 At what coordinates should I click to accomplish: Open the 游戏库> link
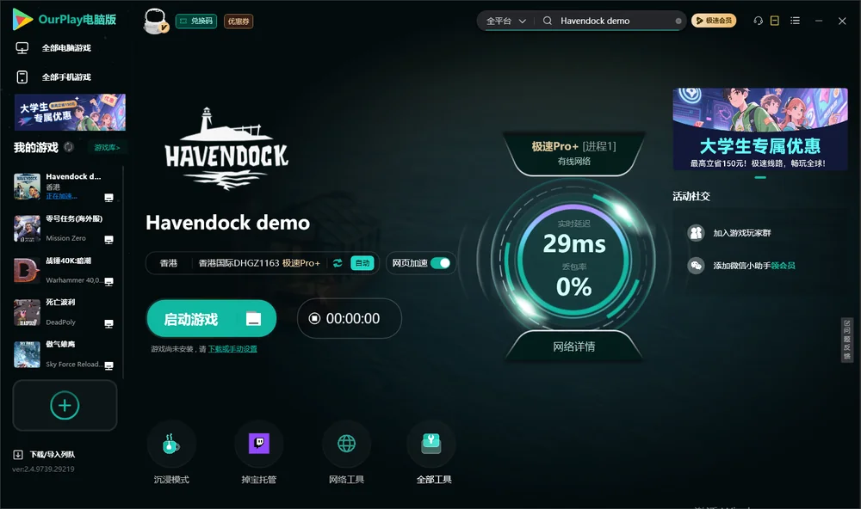[x=107, y=148]
